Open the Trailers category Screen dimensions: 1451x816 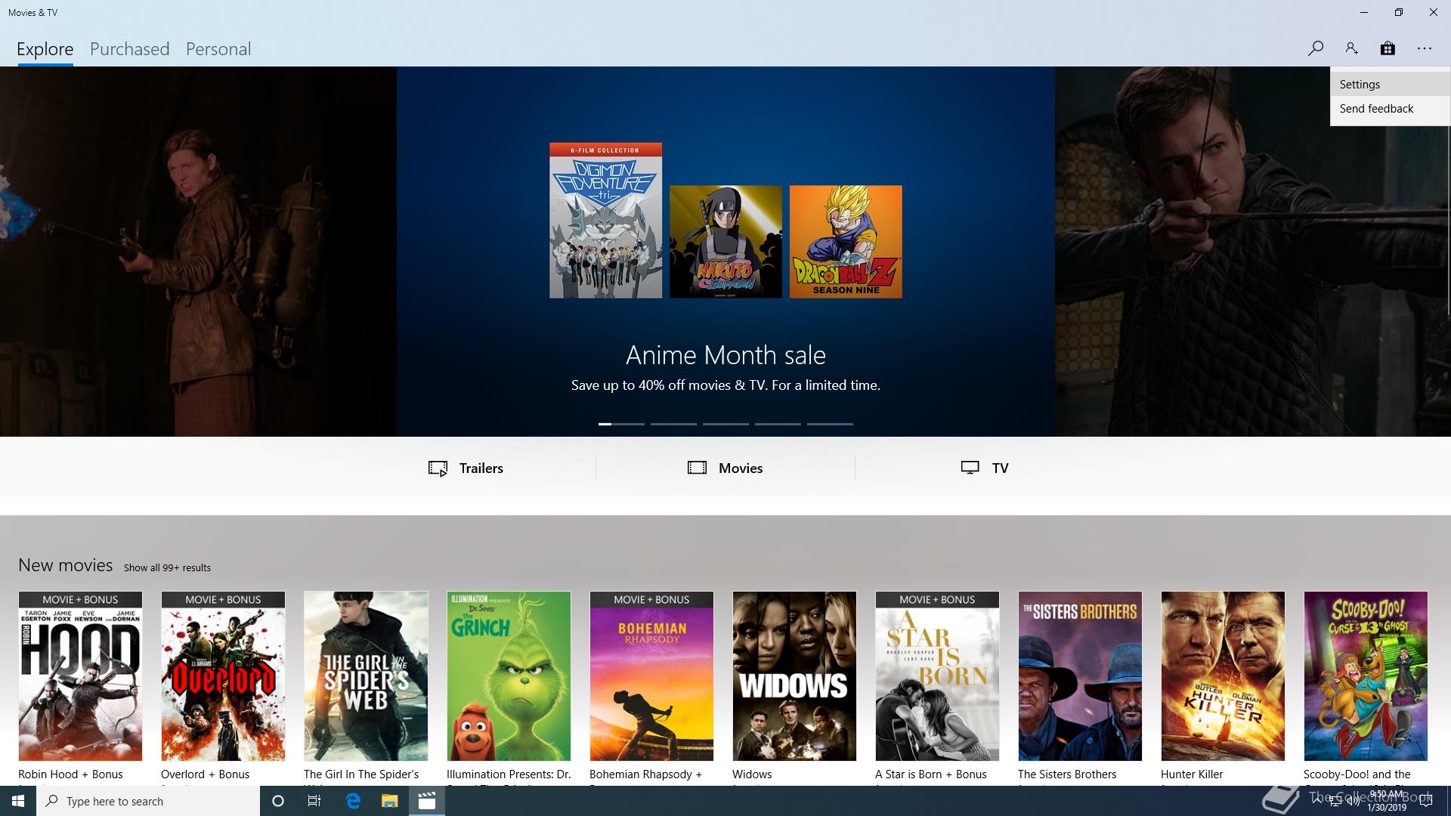click(466, 468)
